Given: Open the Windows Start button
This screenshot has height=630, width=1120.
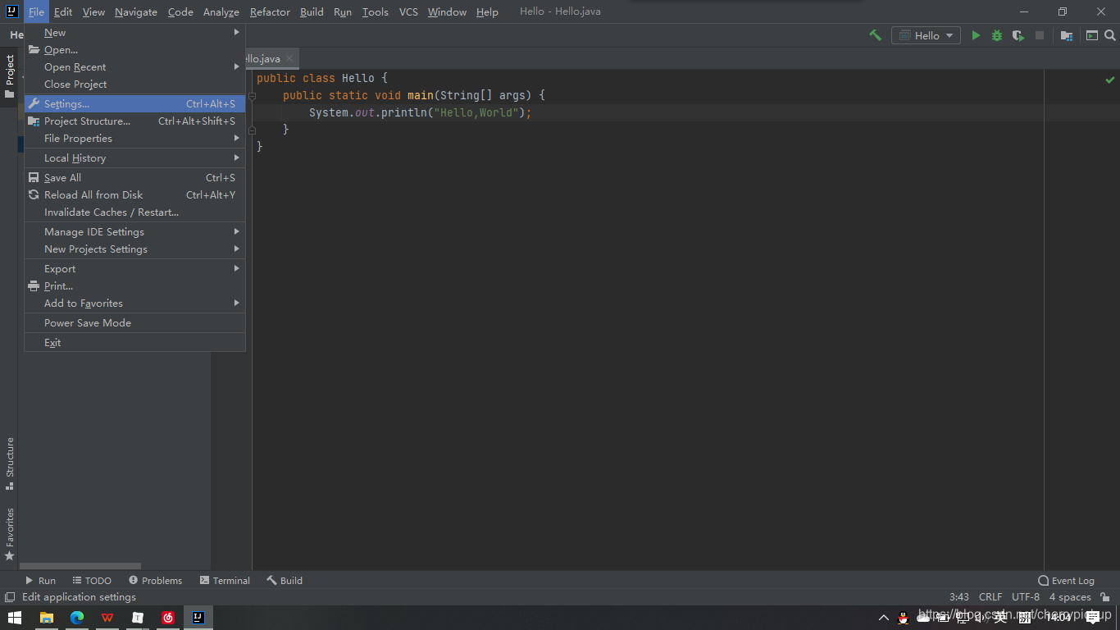Looking at the screenshot, I should click(x=15, y=618).
